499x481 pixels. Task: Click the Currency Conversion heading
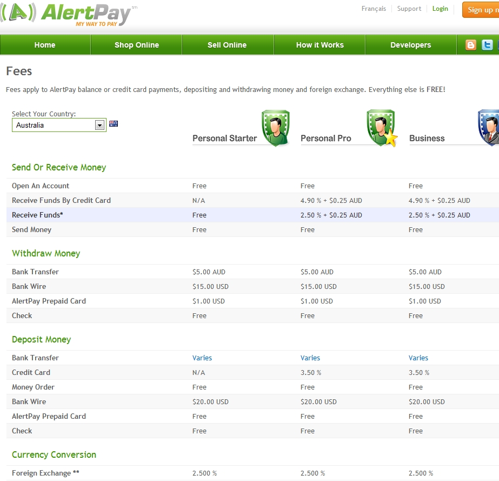pos(54,454)
